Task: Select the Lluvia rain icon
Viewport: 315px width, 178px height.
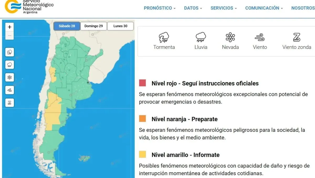Action: [201, 37]
